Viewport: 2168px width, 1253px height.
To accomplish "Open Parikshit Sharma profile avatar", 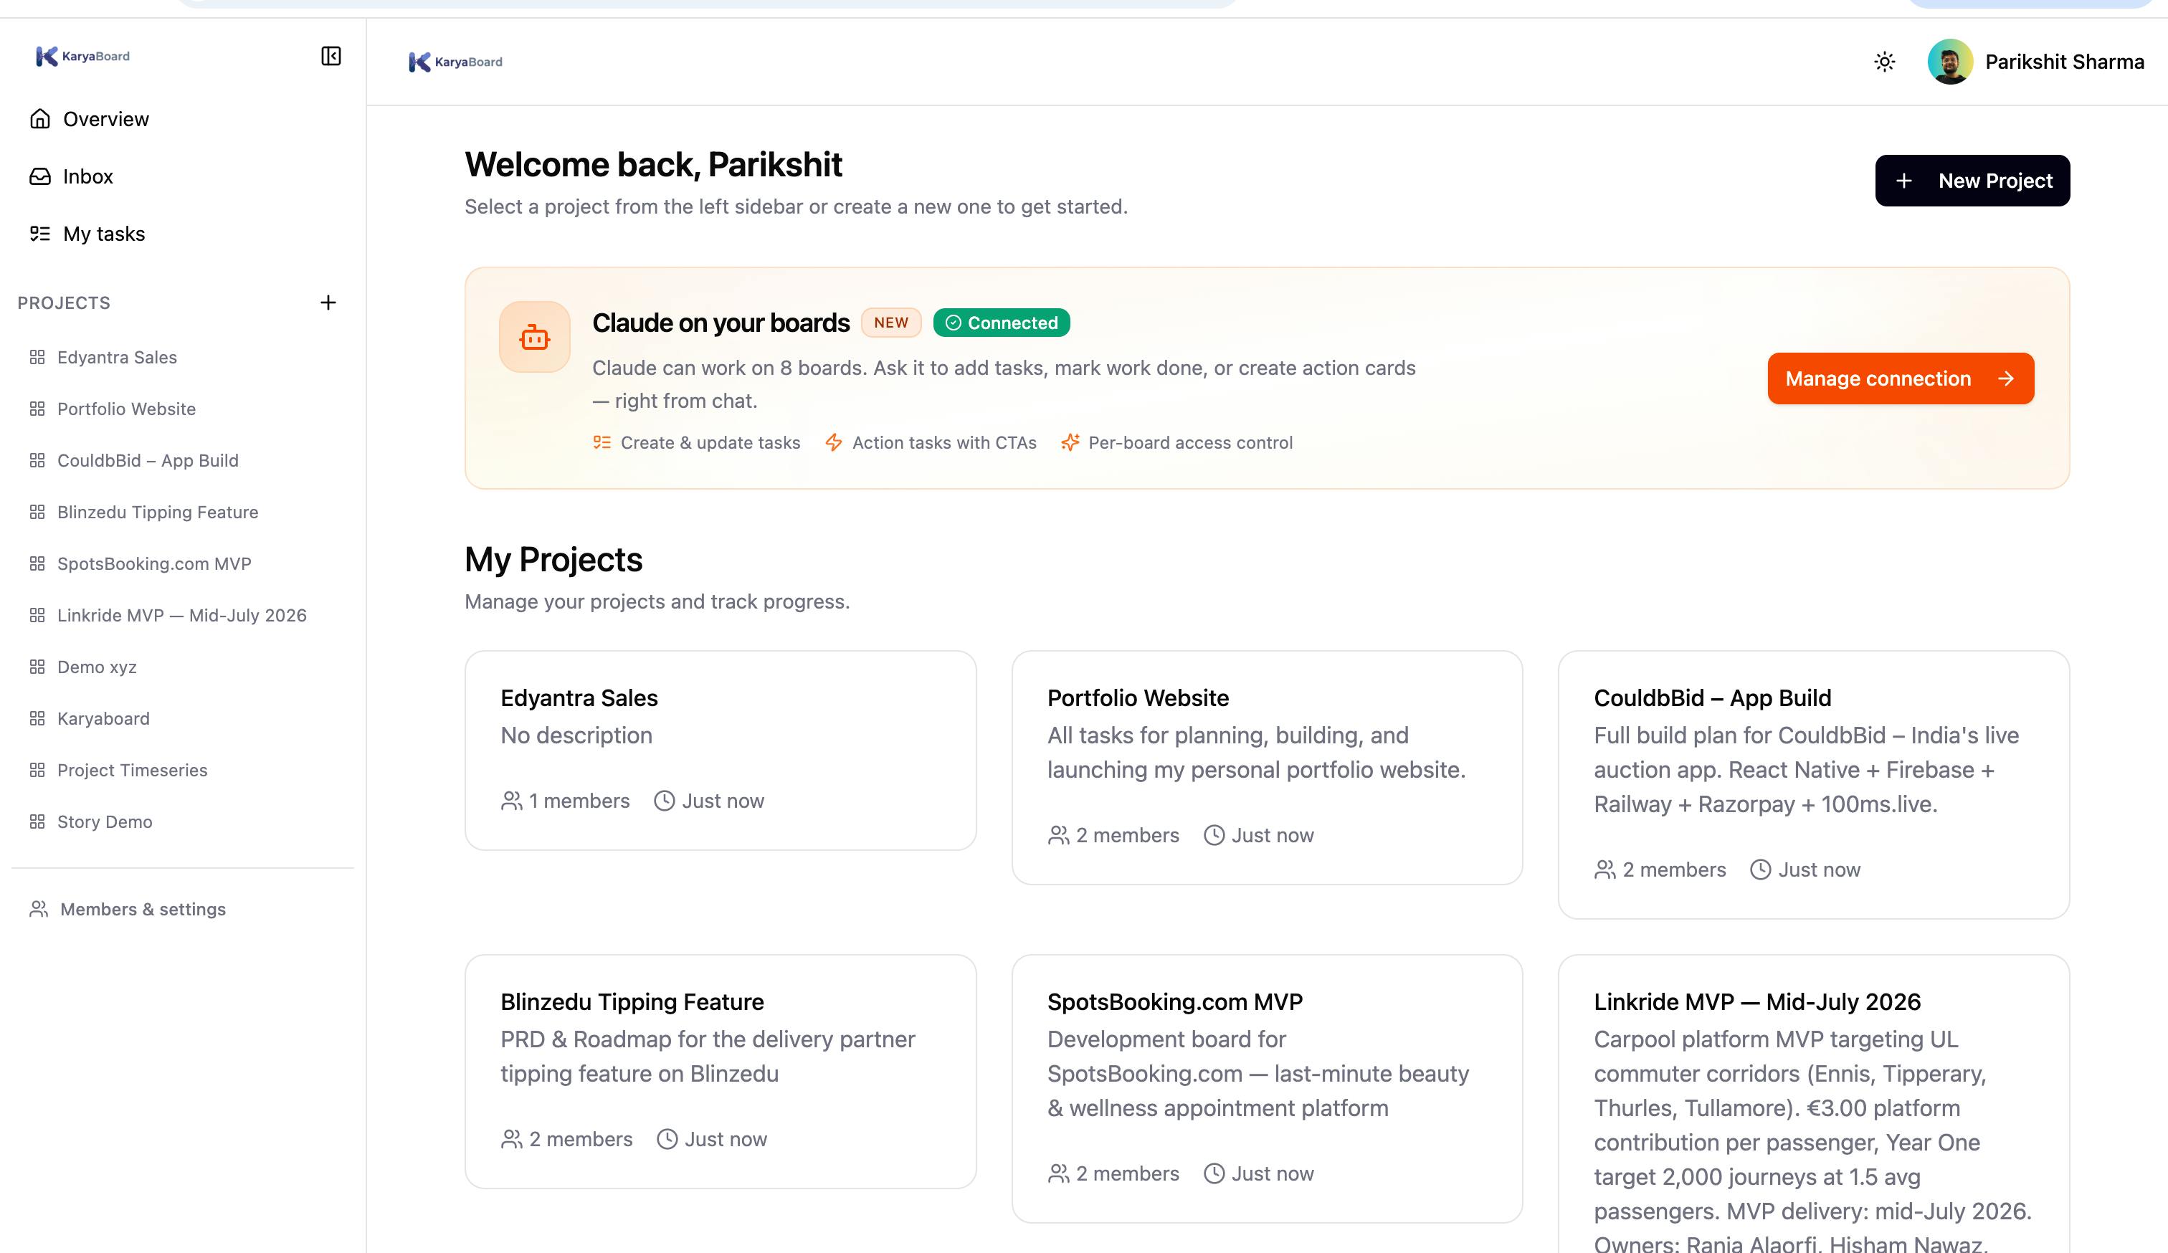I will pyautogui.click(x=1949, y=62).
